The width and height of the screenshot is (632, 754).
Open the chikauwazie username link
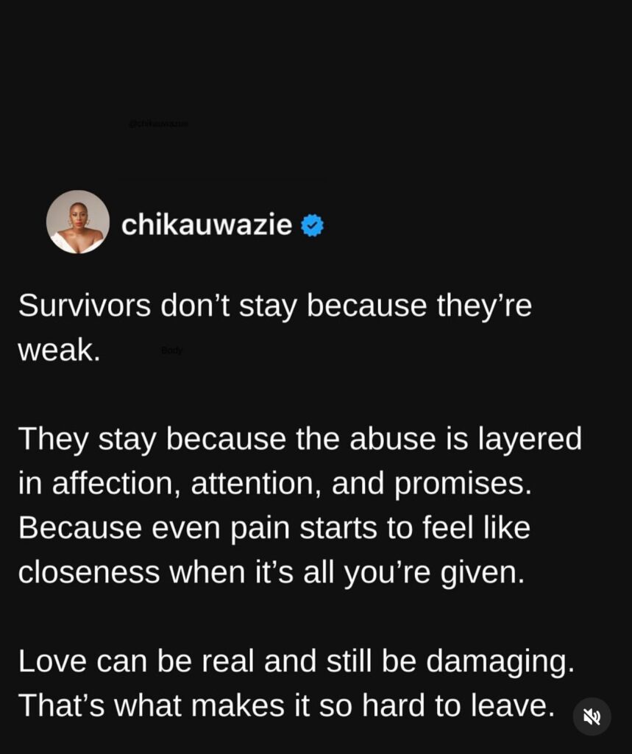[207, 225]
